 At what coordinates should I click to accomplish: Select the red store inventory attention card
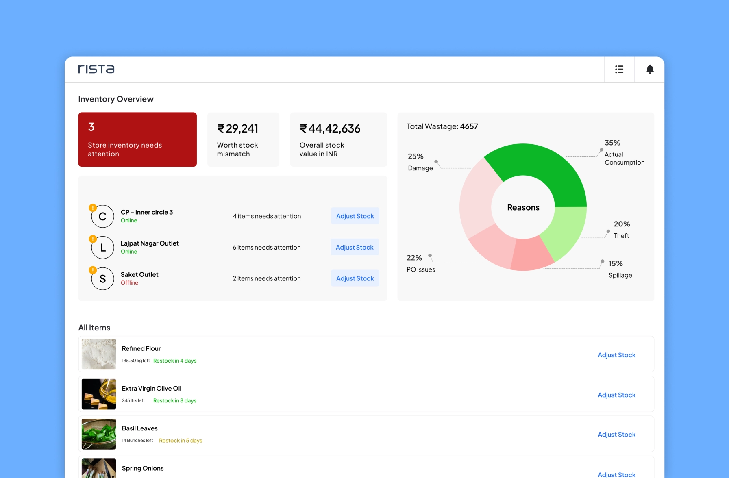coord(137,139)
